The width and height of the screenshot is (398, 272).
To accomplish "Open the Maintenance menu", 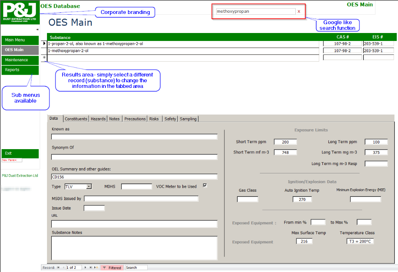I will (x=20, y=60).
